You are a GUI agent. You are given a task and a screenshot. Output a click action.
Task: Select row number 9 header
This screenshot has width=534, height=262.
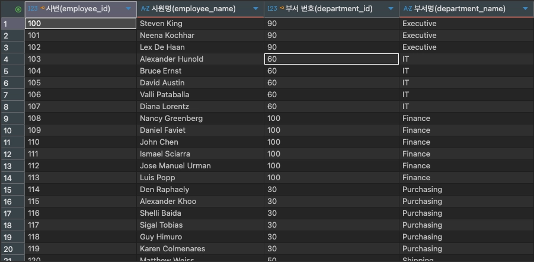[13, 119]
